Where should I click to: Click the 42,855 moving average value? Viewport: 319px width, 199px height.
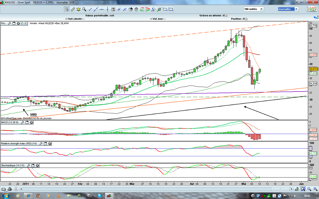pyautogui.click(x=313, y=55)
